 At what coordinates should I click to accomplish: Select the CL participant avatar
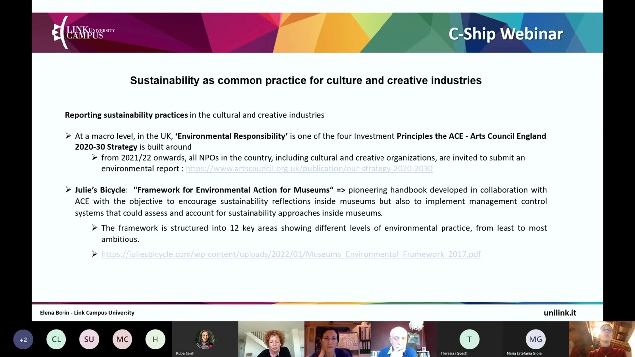click(56, 339)
